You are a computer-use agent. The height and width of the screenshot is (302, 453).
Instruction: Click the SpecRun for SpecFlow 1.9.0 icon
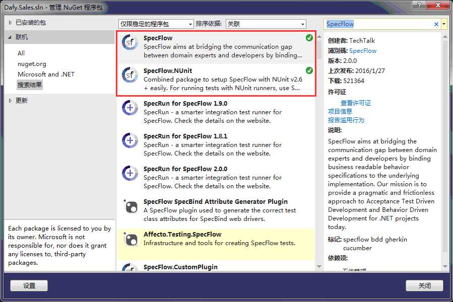coord(130,108)
